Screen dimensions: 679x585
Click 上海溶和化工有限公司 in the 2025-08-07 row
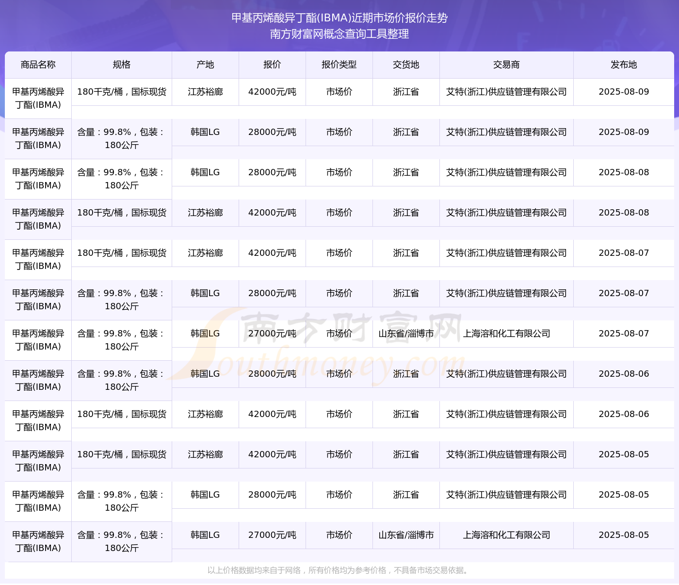click(x=506, y=334)
